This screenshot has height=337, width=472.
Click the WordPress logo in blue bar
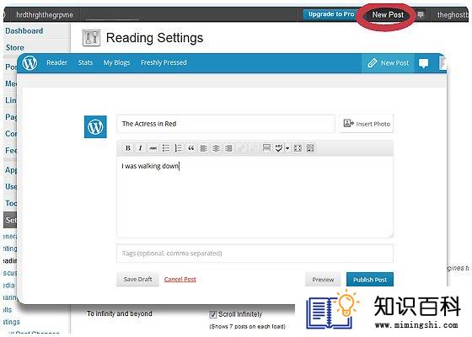click(x=29, y=63)
